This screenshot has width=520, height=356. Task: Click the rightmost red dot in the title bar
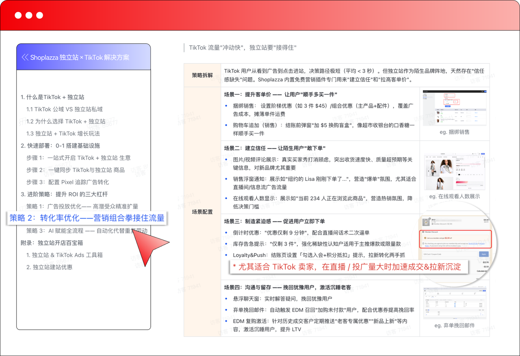pyautogui.click(x=39, y=15)
